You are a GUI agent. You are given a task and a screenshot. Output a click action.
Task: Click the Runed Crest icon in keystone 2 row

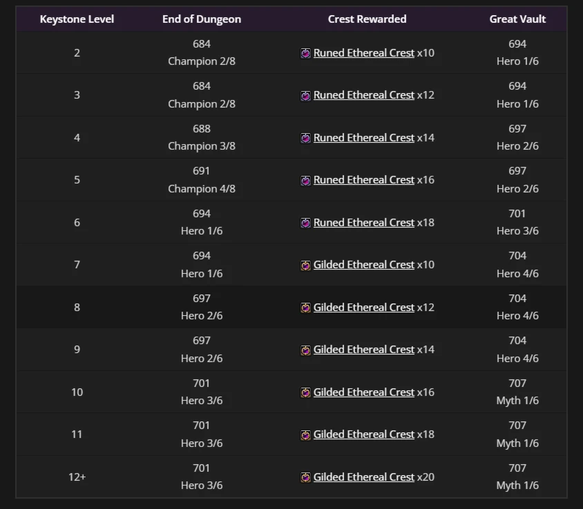(x=305, y=53)
